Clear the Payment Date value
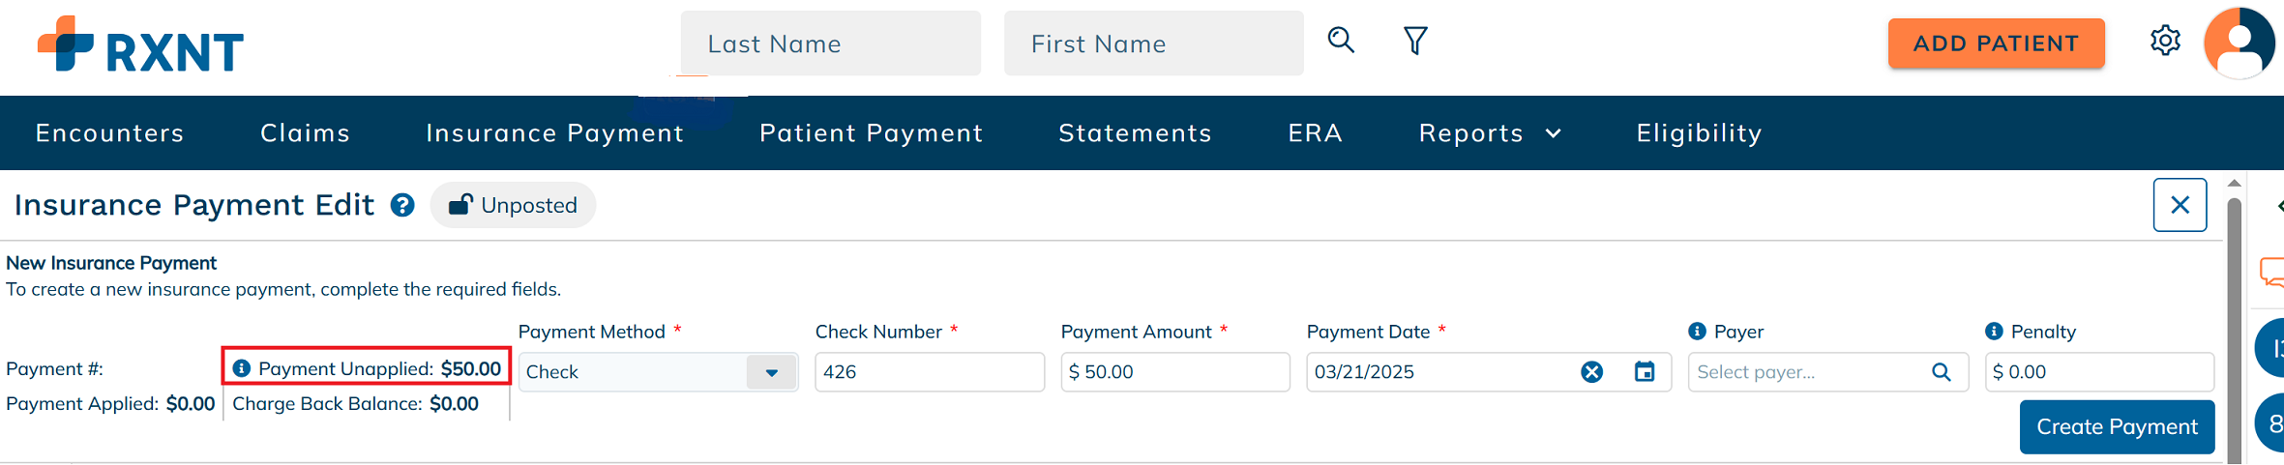This screenshot has width=2284, height=465. tap(1591, 372)
